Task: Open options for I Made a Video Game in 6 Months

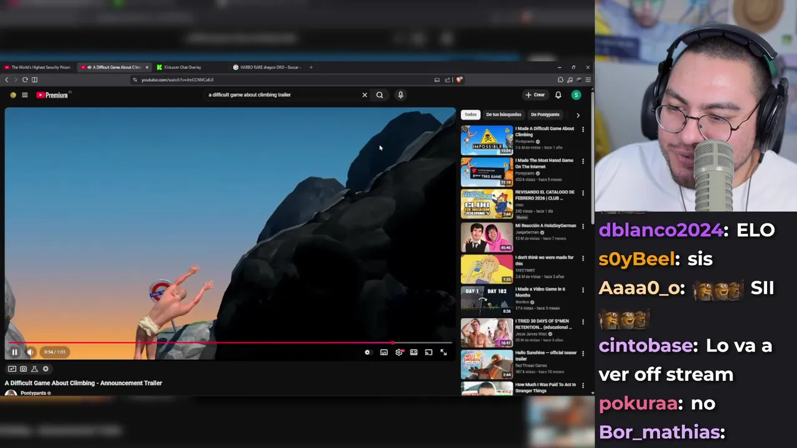Action: pos(583,290)
